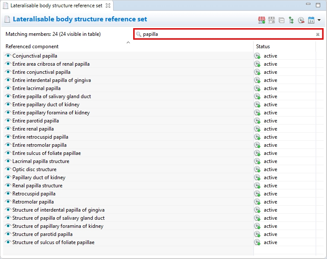Toggle eye icon for Entire renal papilla
Viewport: 327px width, 259px height.
tap(8, 129)
